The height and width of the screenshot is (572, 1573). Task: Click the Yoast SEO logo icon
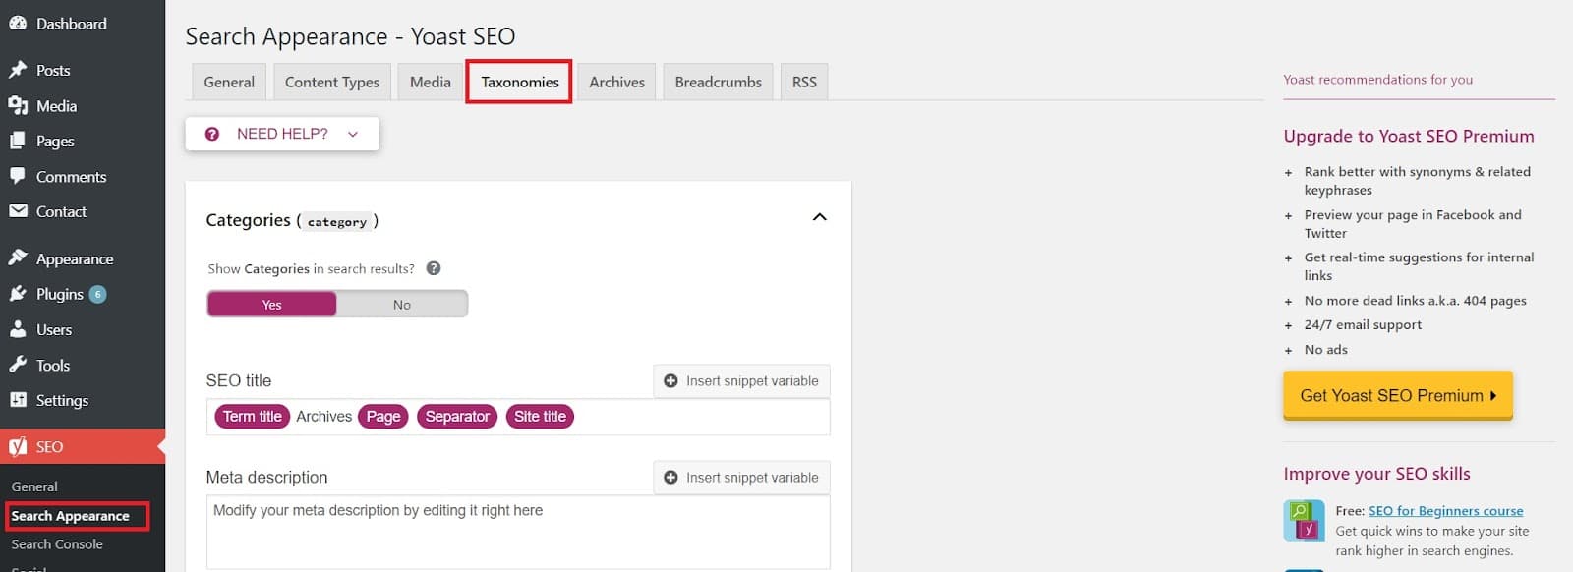pos(18,447)
